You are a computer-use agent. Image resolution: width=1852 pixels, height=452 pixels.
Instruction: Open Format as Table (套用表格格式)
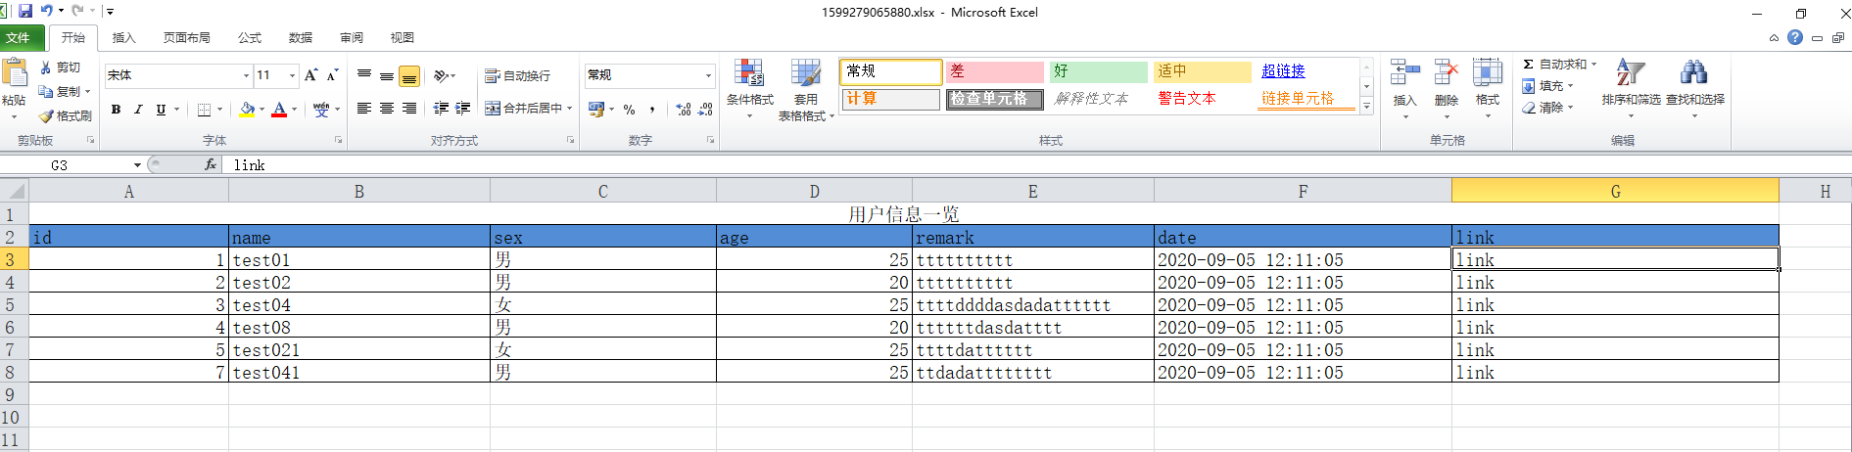tap(806, 89)
